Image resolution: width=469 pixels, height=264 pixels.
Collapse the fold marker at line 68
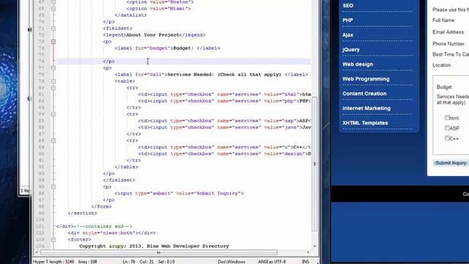pos(53,9)
